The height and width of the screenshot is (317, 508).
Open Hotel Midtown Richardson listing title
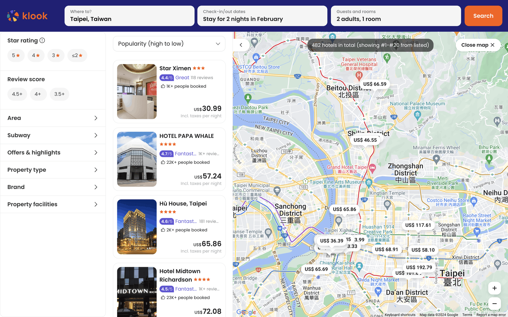(180, 276)
